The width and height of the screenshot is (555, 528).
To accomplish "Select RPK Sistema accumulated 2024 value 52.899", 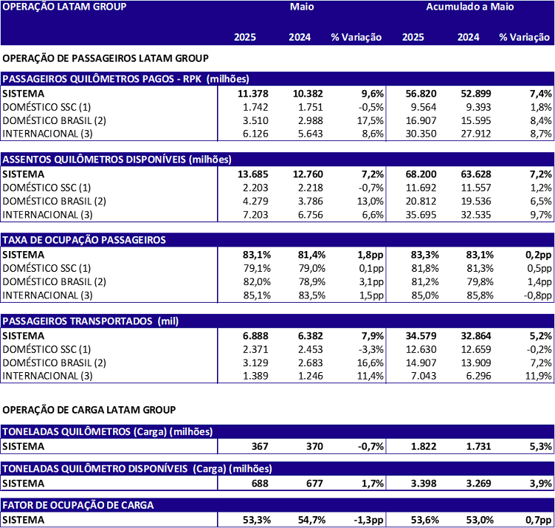I will click(x=476, y=94).
